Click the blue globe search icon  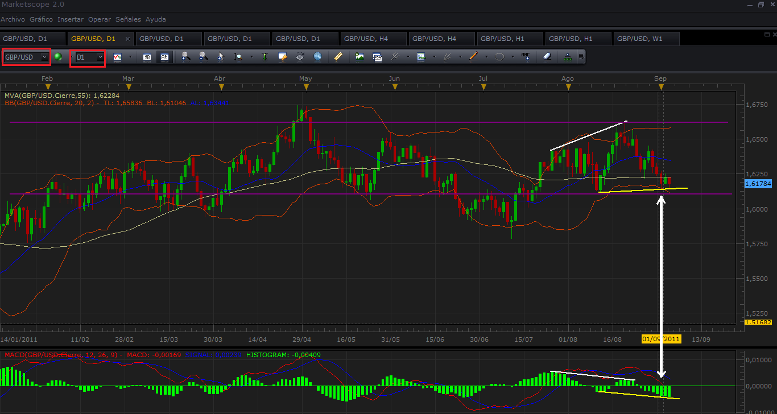(x=317, y=57)
